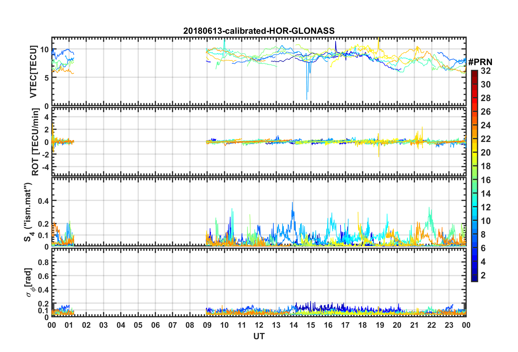Select colorbar tick label "32"

[486, 71]
